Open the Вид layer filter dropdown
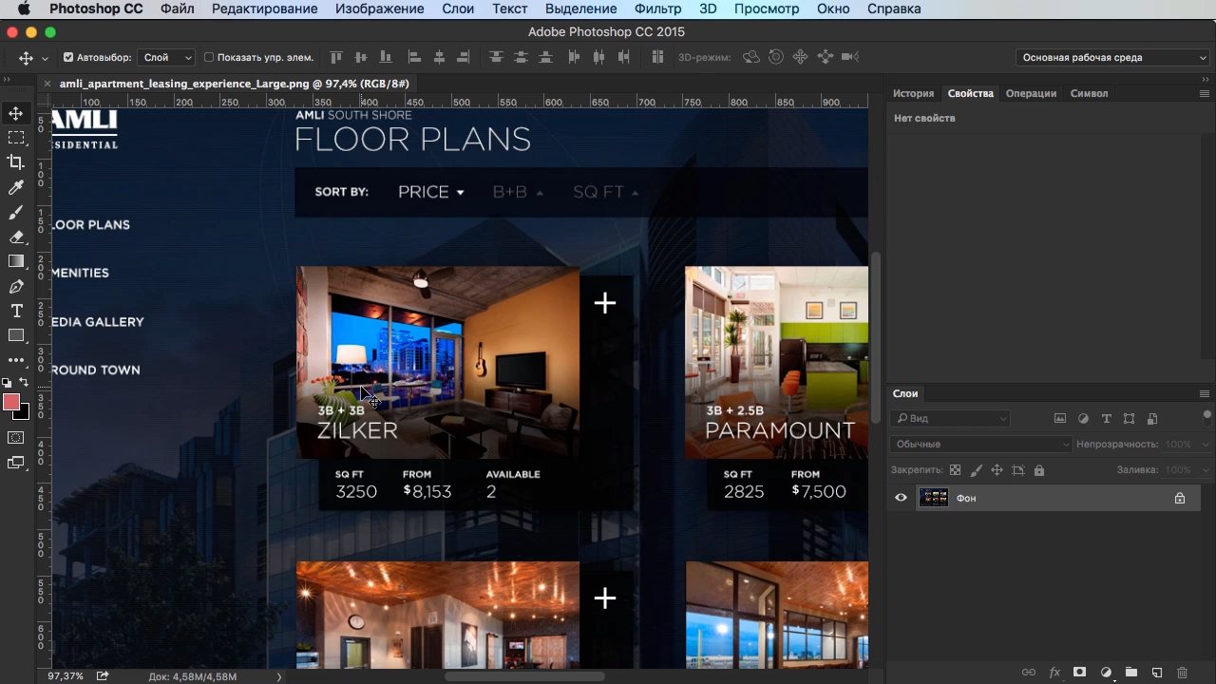This screenshot has height=684, width=1216. tap(950, 418)
